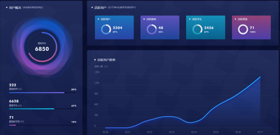This screenshot has width=280, height=135.
Task: Click the square bullet beside 活跃班级 label
Action: pos(235,19)
